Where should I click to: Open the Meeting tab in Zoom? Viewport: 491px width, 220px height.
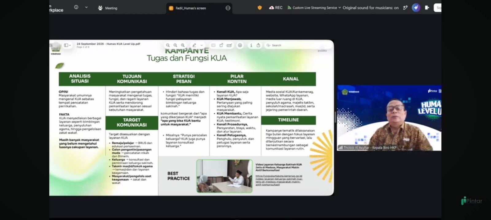(x=107, y=8)
